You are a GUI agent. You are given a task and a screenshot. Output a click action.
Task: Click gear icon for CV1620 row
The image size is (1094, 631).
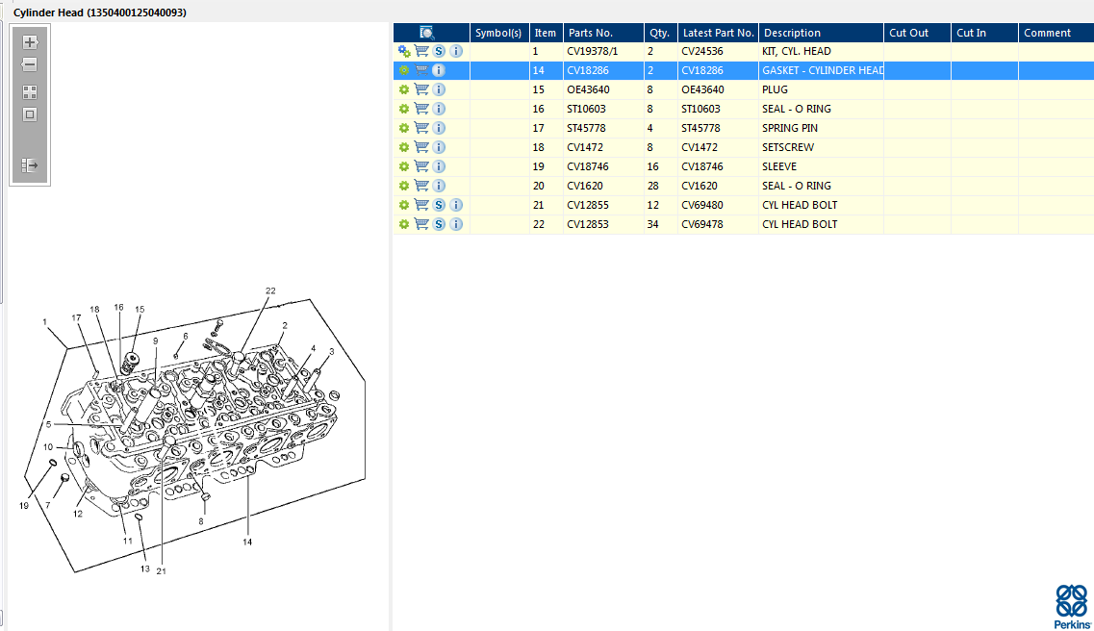click(404, 186)
